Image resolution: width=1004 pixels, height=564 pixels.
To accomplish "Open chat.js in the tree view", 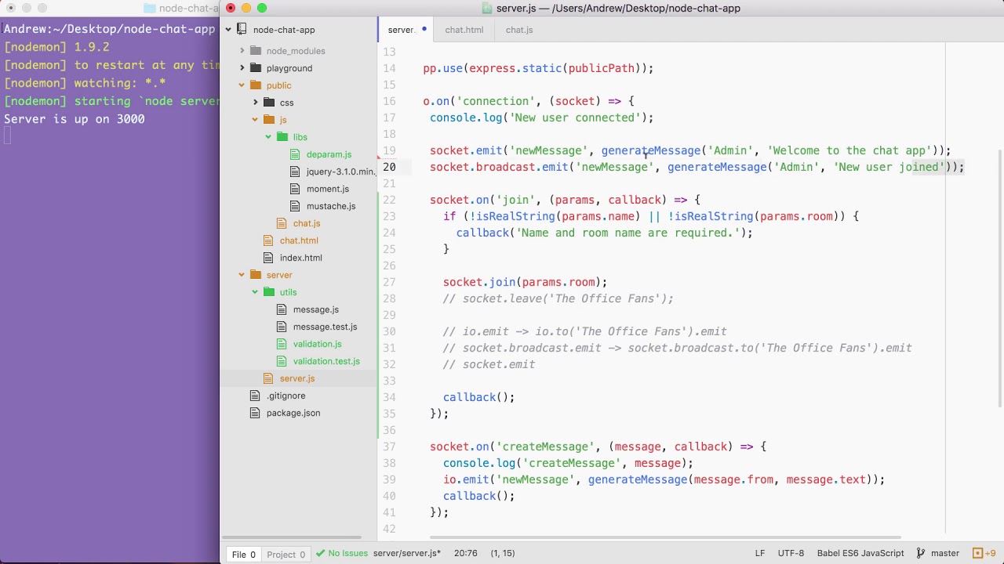I will (307, 223).
